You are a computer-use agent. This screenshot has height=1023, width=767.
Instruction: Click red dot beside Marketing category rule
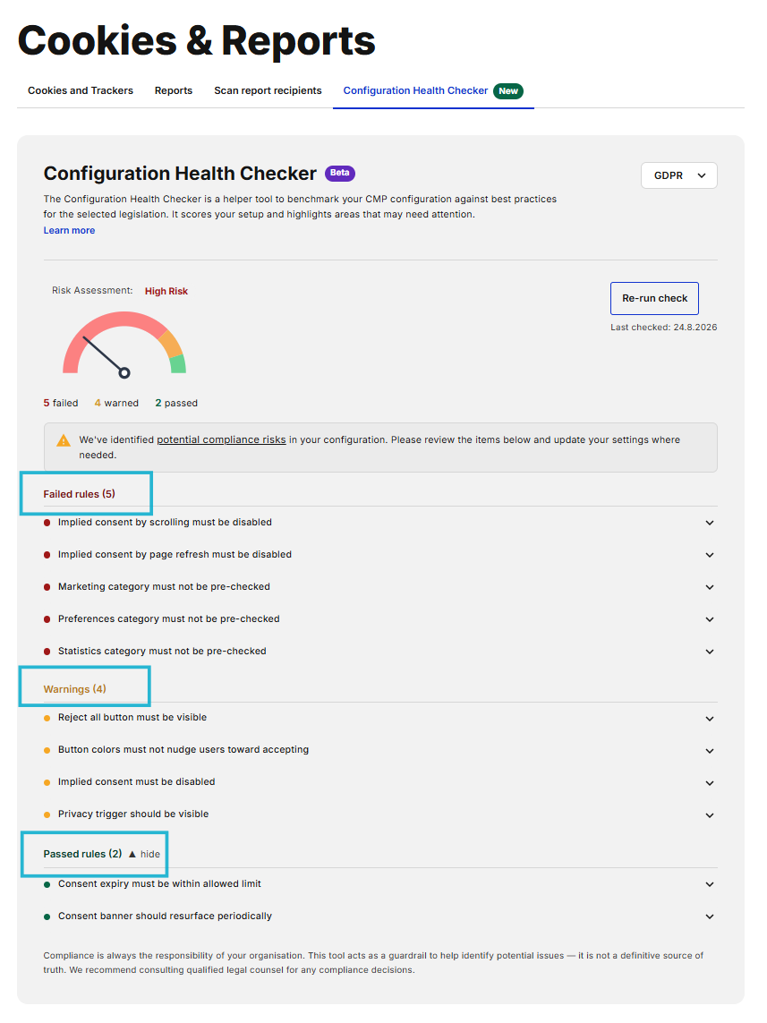click(x=47, y=587)
